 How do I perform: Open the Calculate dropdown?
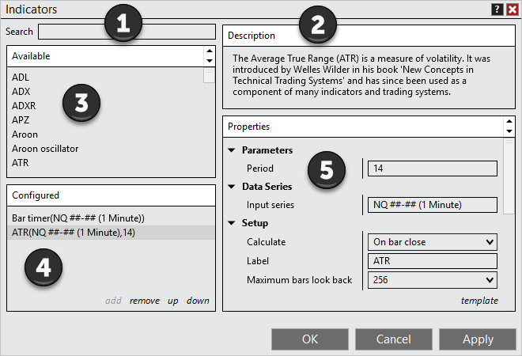pyautogui.click(x=432, y=242)
